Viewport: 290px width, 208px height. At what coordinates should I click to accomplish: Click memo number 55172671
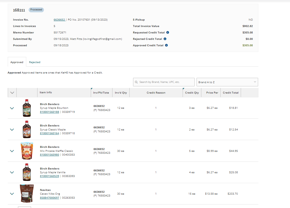click(60, 33)
